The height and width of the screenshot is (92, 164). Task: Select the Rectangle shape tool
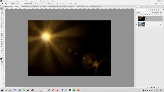2,49
